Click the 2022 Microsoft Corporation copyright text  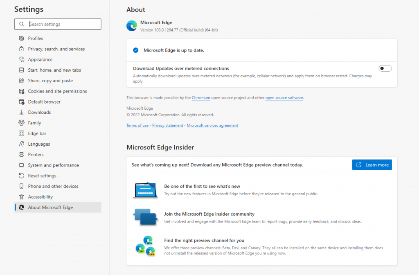[x=170, y=115]
